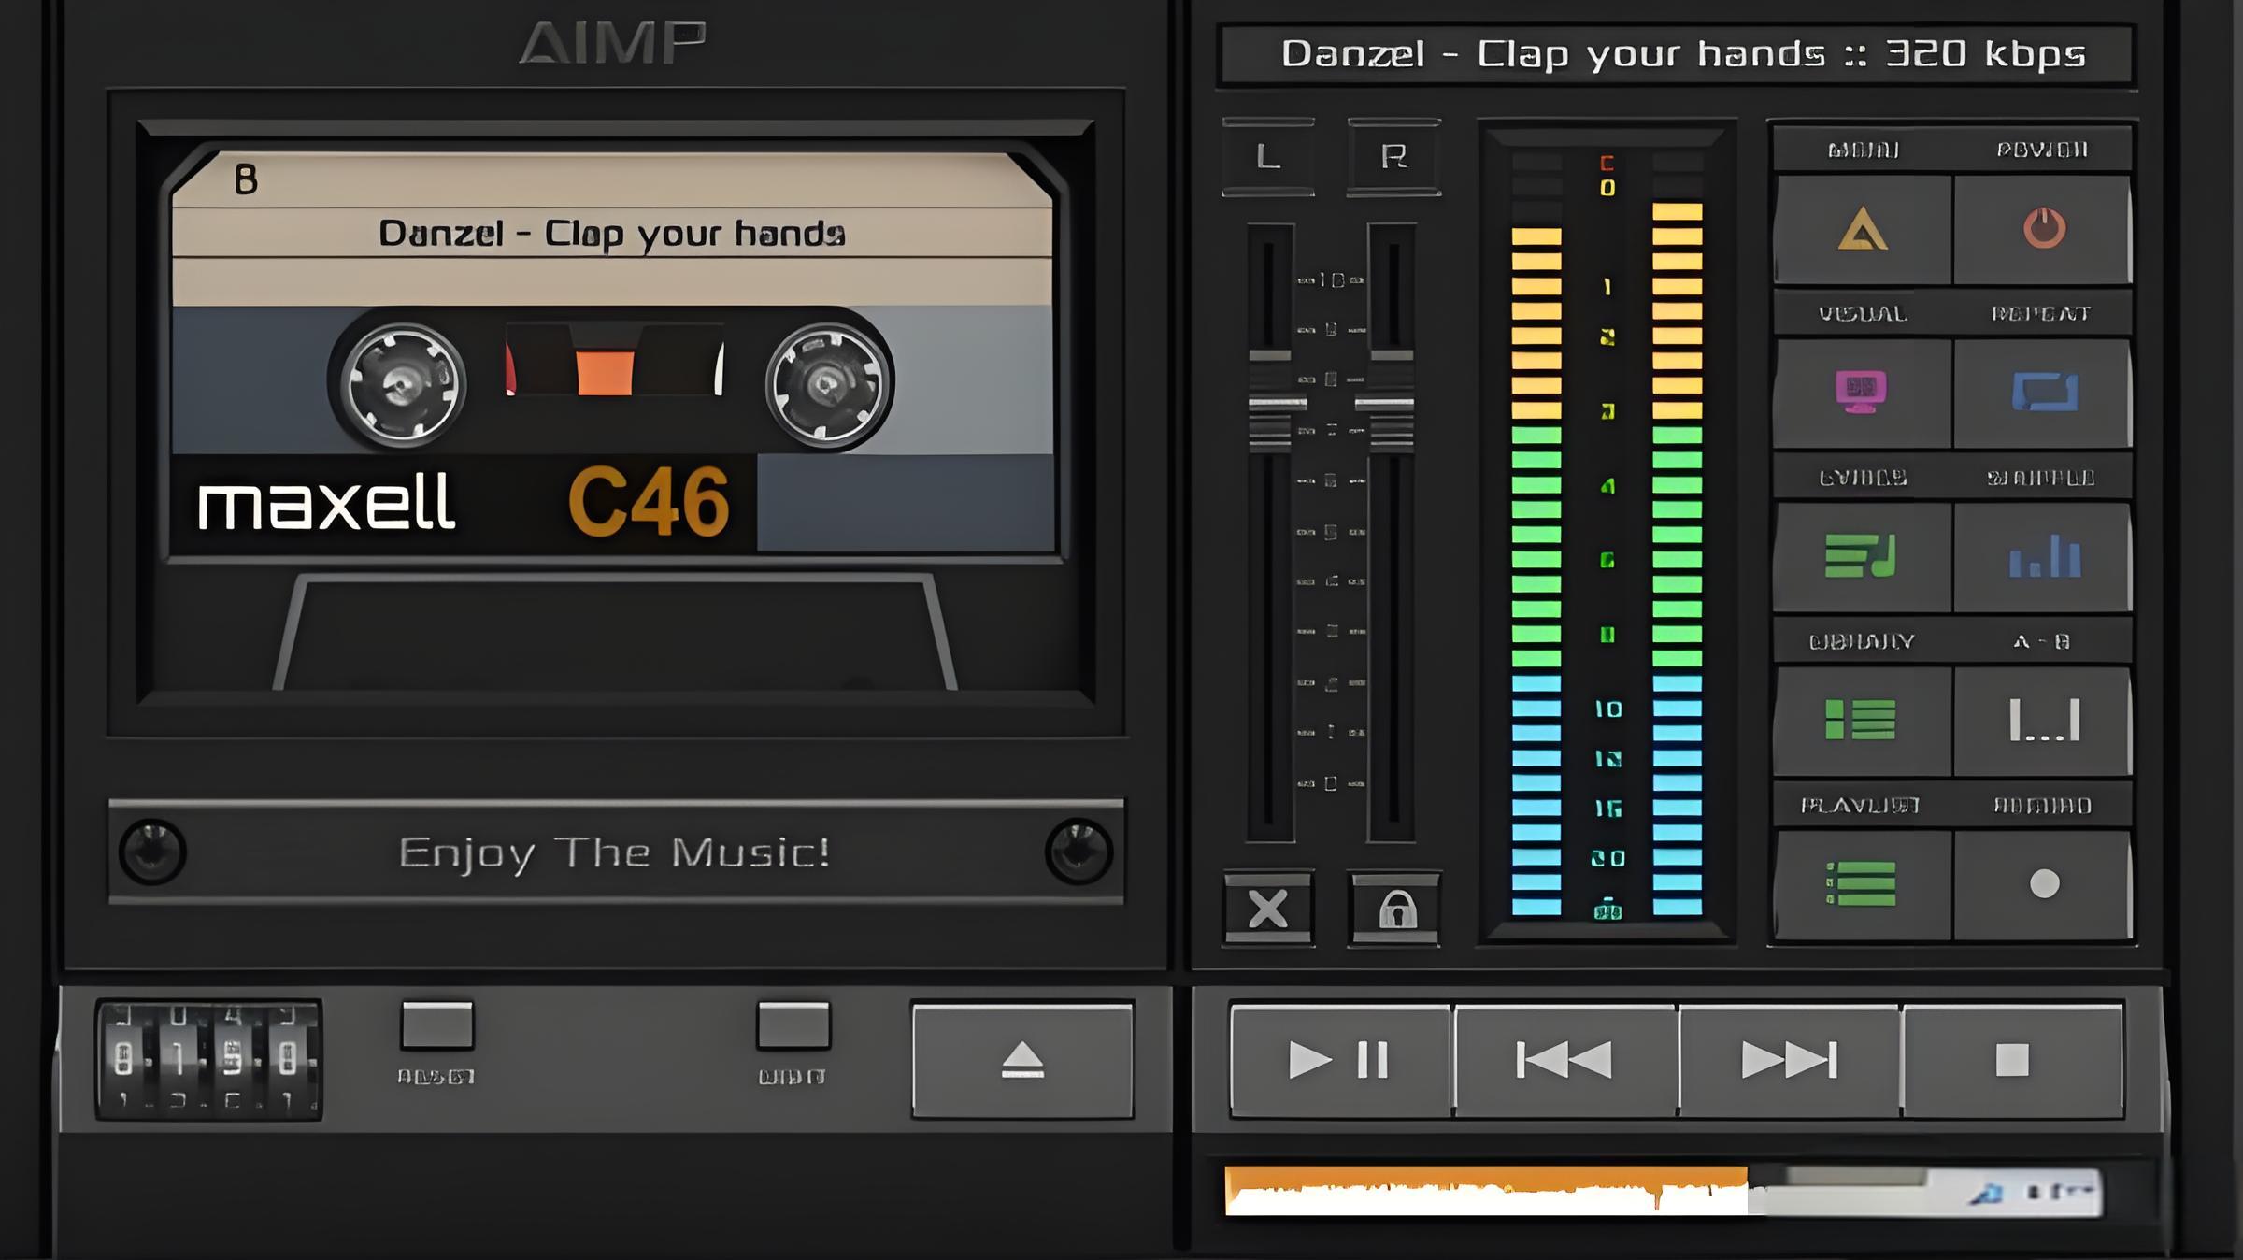Toggle the padlock channel lock button
This screenshot has width=2243, height=1260.
tap(1395, 909)
